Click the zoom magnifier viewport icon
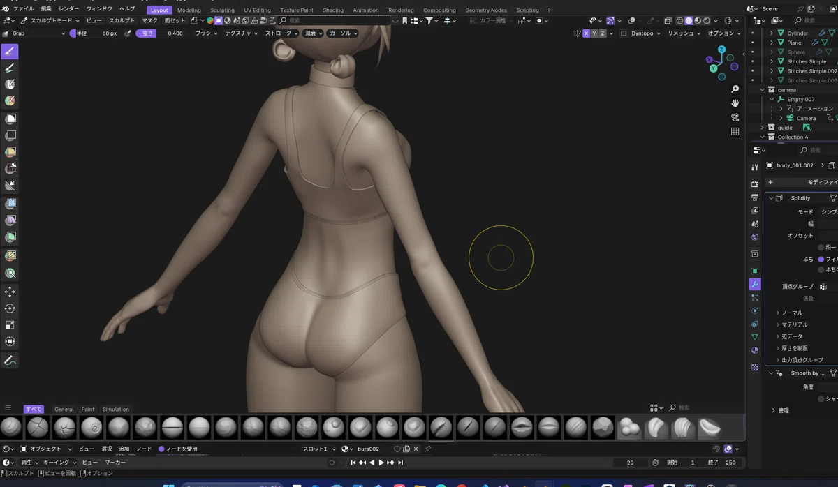The image size is (838, 487). (x=735, y=89)
